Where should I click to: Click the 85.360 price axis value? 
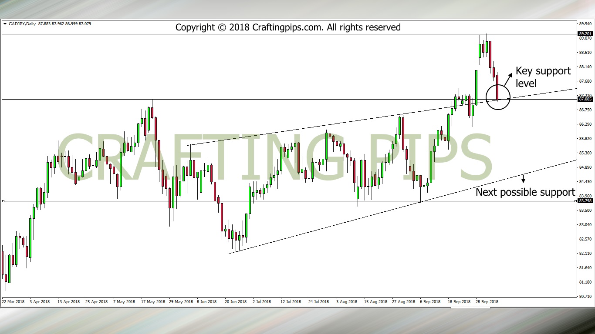tap(585, 153)
